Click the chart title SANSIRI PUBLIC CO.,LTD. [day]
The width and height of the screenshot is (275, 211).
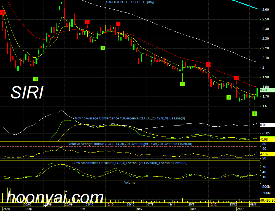pos(130,2)
